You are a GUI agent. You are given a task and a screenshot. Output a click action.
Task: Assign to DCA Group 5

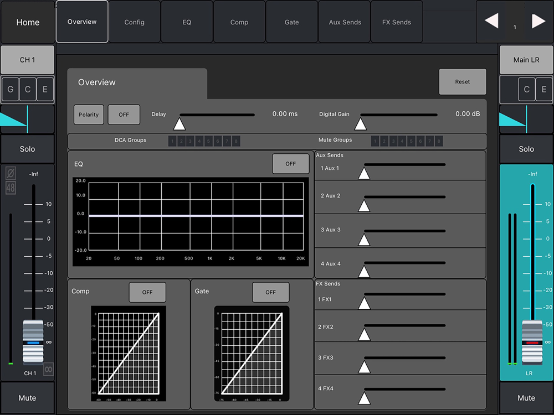(x=208, y=141)
